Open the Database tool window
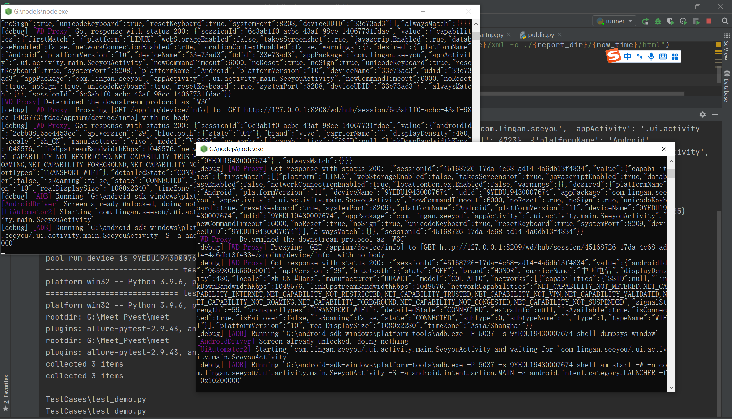The width and height of the screenshot is (732, 419). (x=727, y=86)
